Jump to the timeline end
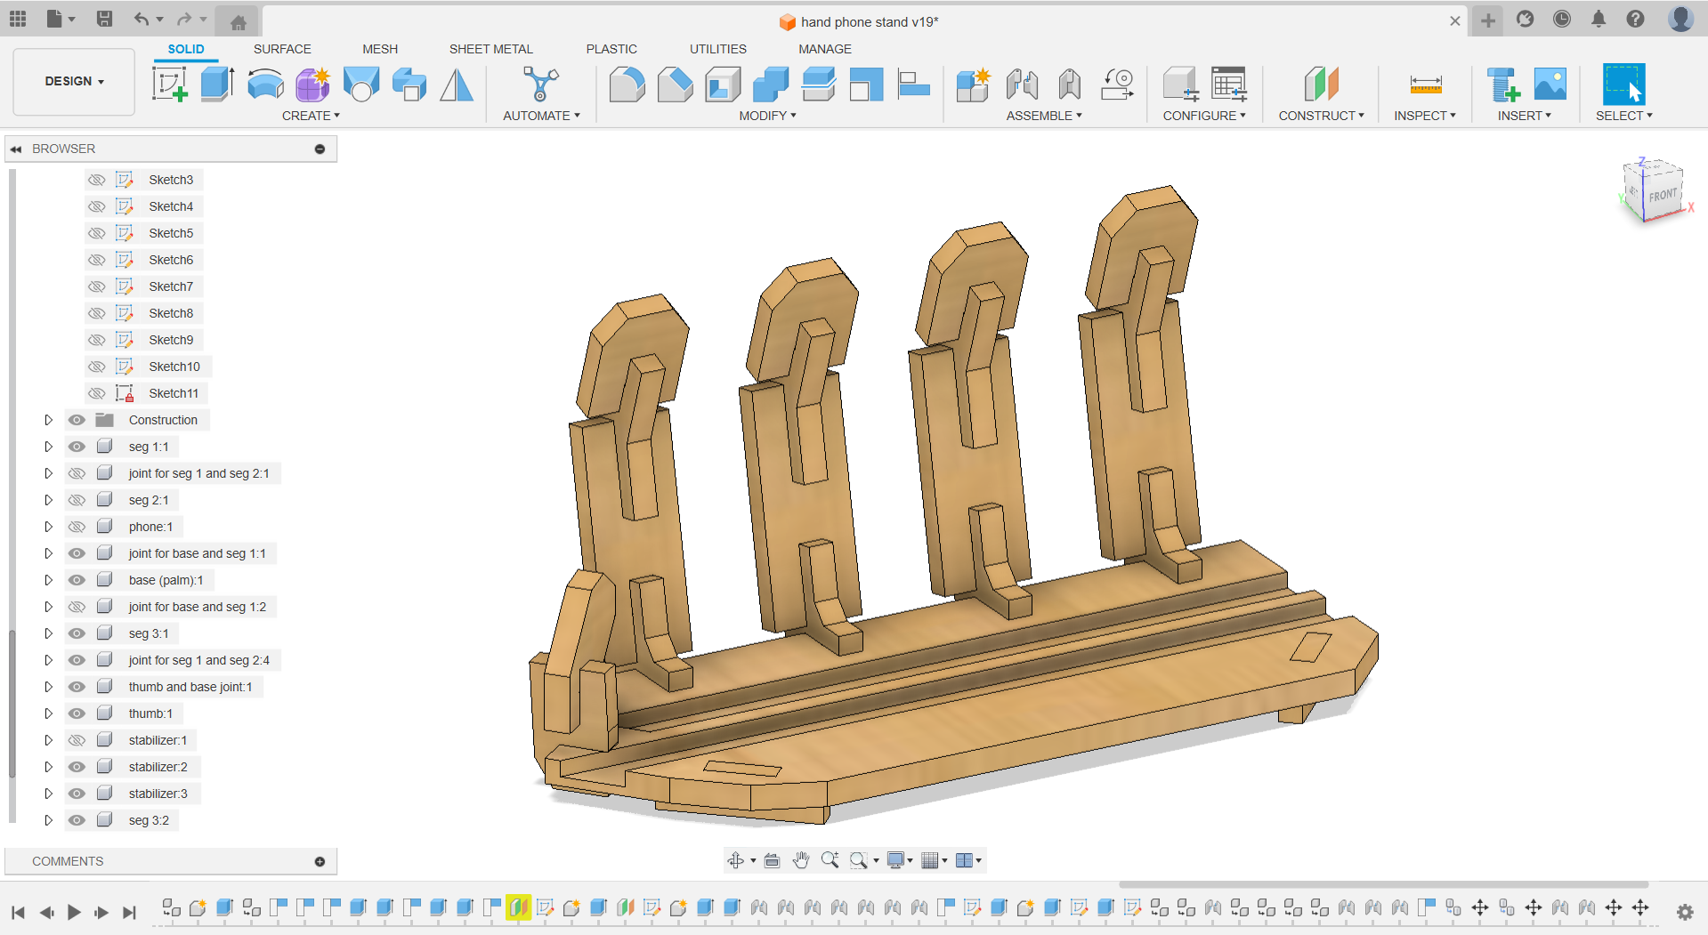 [x=129, y=912]
